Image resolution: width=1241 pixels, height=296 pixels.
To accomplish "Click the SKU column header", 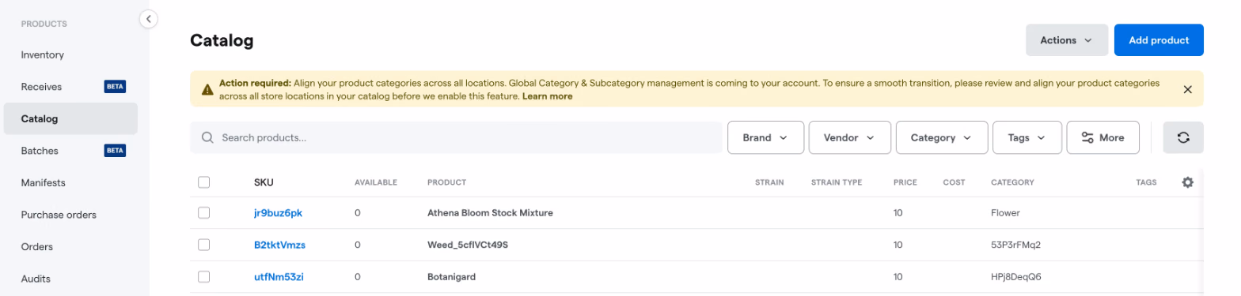I will pyautogui.click(x=264, y=182).
